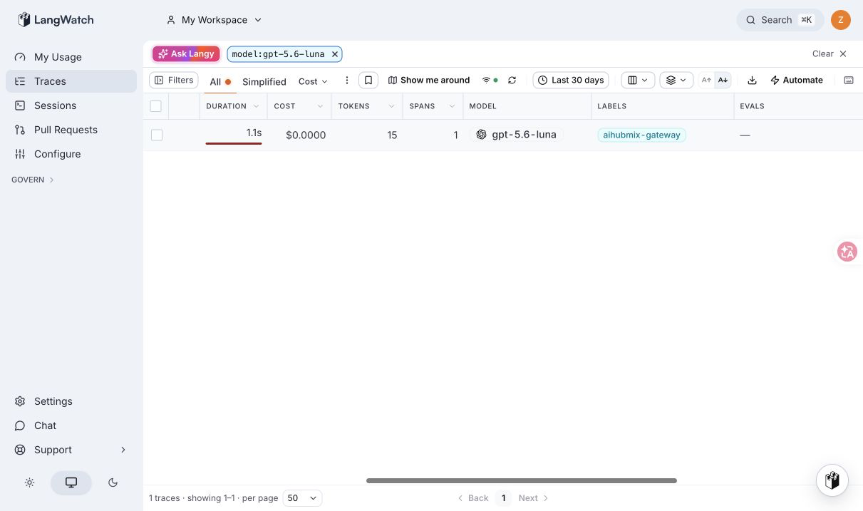
Task: Start the Show me around tour
Action: pyautogui.click(x=429, y=80)
